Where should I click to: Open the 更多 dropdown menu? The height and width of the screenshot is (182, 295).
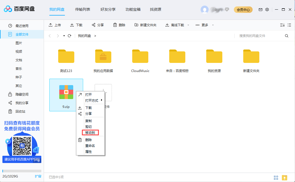tap(203, 25)
